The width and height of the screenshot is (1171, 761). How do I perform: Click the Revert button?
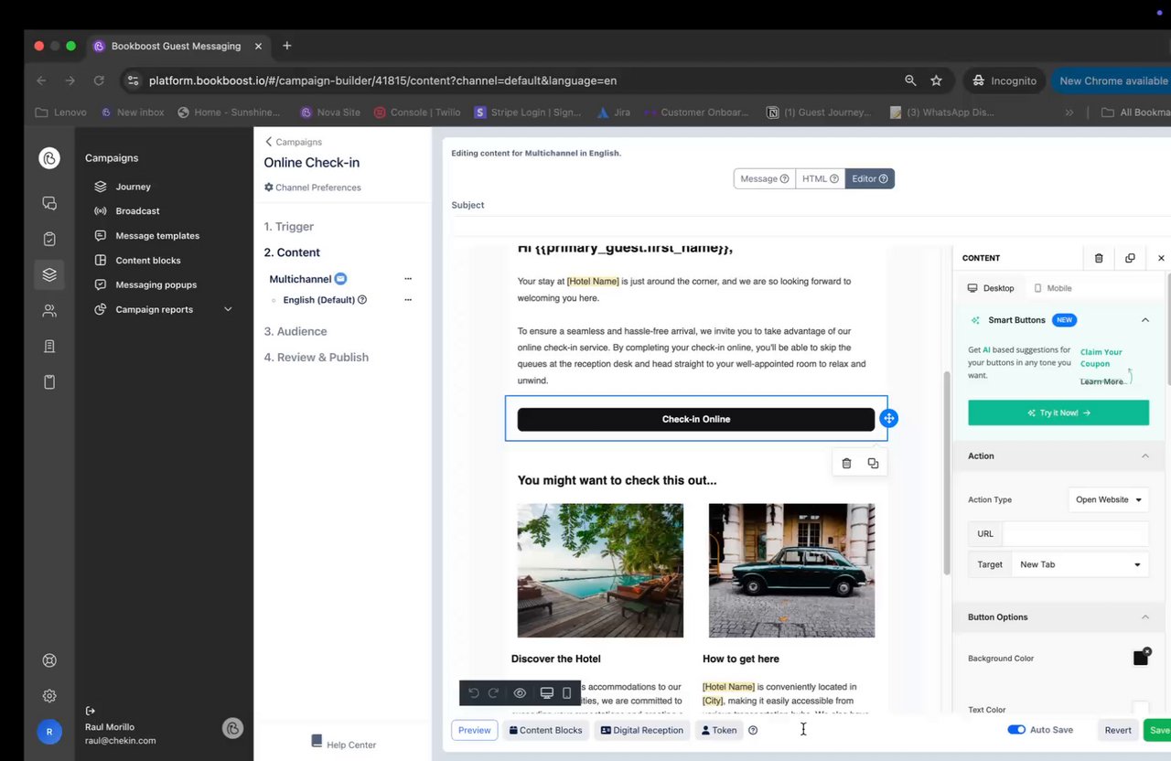(1118, 730)
